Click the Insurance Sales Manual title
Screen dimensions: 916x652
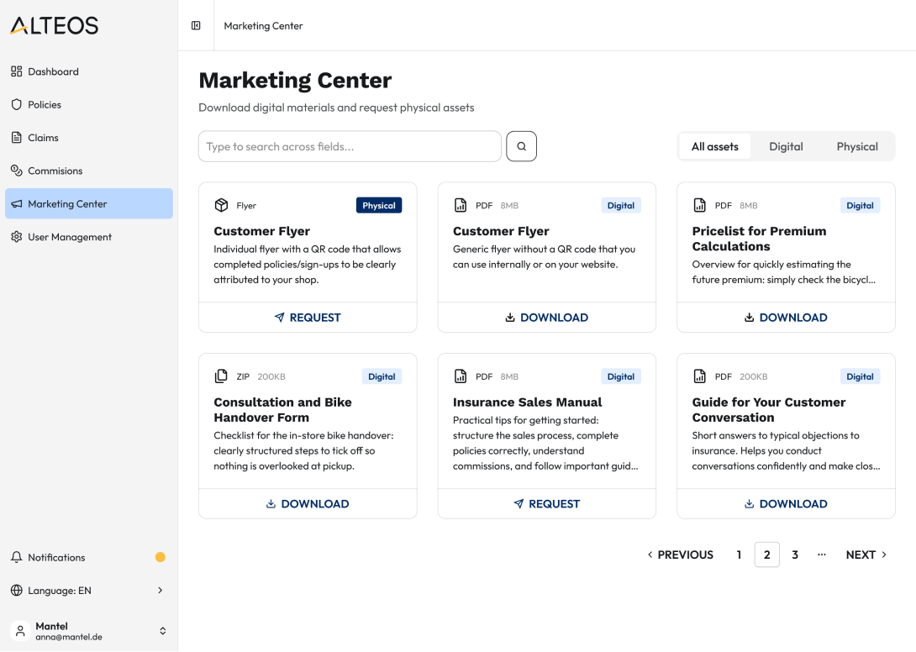pyautogui.click(x=527, y=402)
